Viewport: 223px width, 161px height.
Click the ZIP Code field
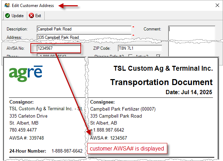(x=140, y=48)
